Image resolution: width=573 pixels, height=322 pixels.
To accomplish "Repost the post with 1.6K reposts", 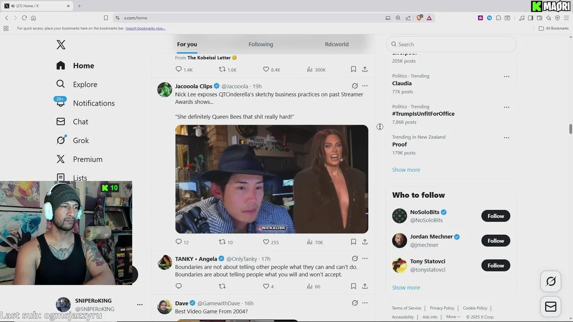I will click(x=227, y=69).
